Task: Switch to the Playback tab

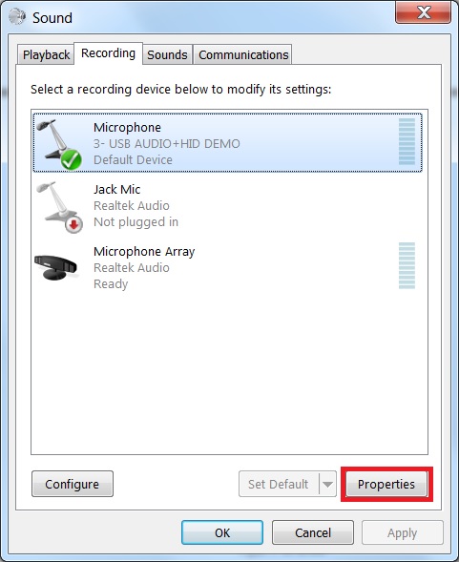Action: point(46,54)
